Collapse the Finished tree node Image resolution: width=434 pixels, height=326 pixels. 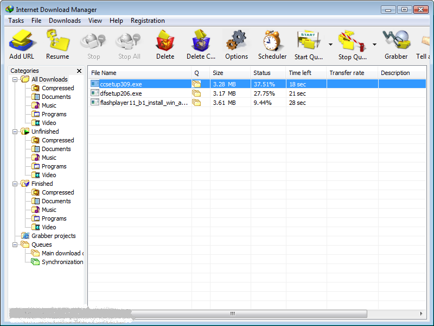click(x=15, y=184)
